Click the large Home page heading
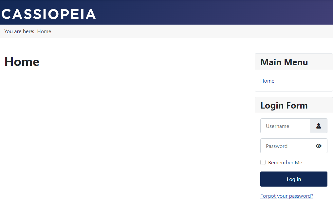This screenshot has width=333, height=202. tap(22, 62)
